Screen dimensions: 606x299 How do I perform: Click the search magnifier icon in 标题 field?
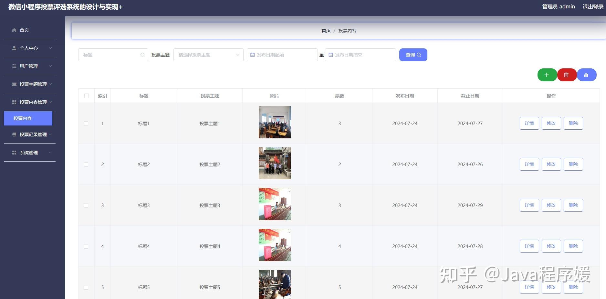(x=142, y=55)
